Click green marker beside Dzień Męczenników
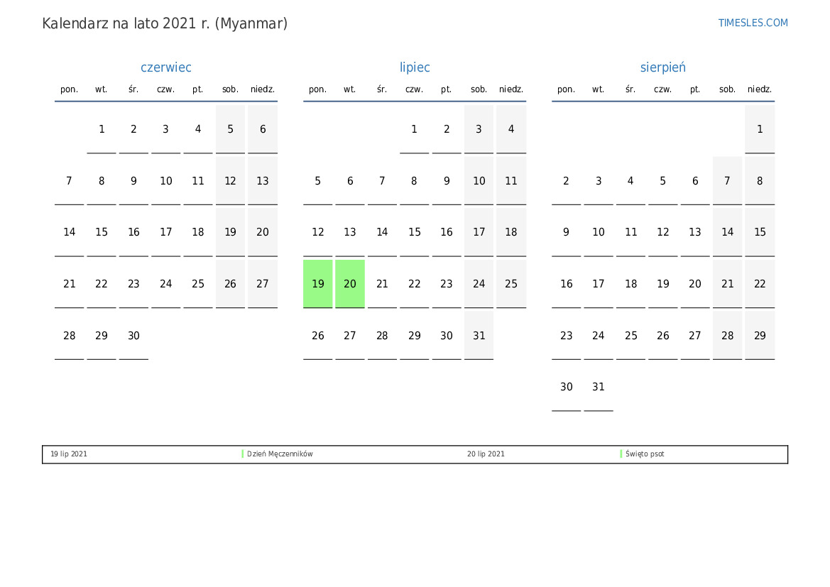830x587 pixels. (x=243, y=454)
